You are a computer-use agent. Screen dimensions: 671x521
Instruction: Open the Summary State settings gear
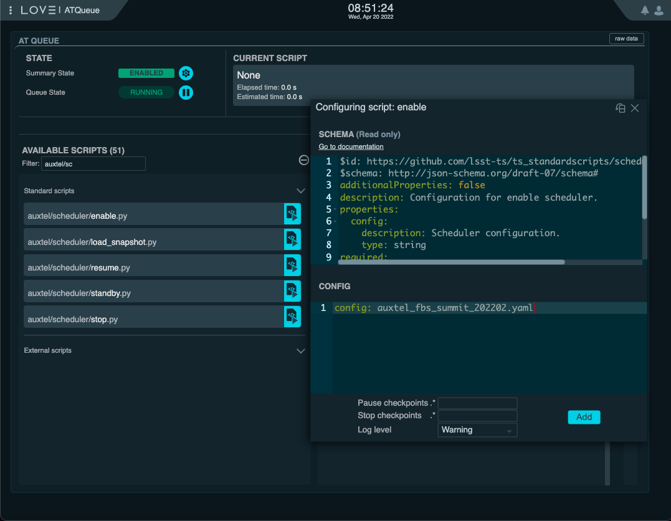pyautogui.click(x=186, y=73)
